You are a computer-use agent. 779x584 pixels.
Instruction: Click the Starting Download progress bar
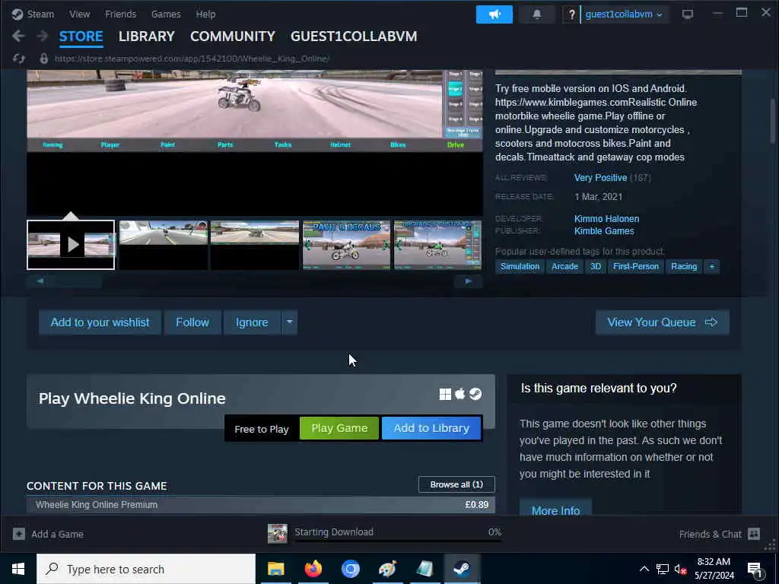398,541
